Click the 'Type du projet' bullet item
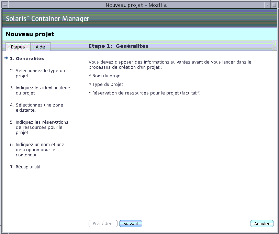279x234 pixels. (106, 84)
